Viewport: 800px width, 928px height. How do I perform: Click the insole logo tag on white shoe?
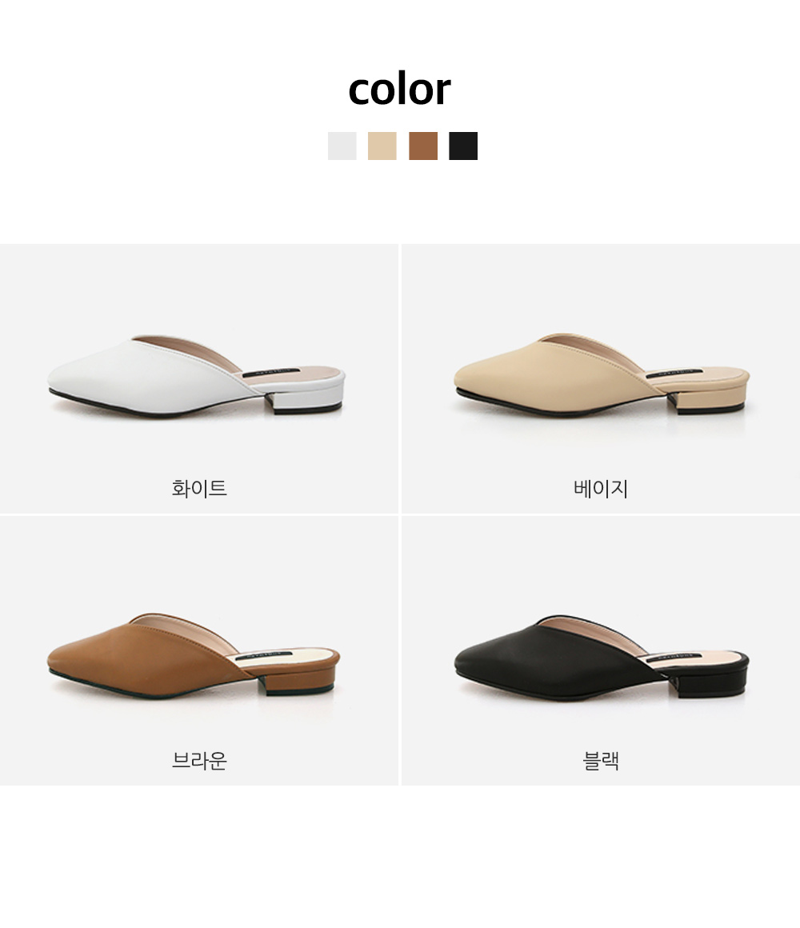[x=267, y=374]
